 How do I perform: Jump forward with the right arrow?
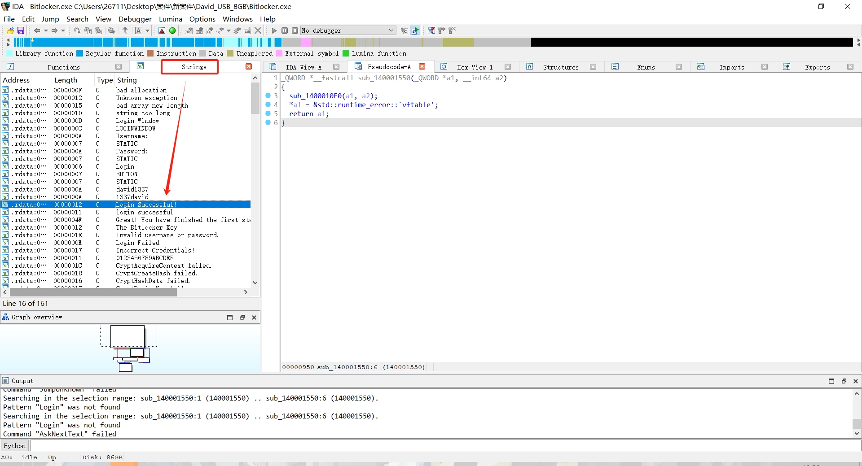point(54,30)
